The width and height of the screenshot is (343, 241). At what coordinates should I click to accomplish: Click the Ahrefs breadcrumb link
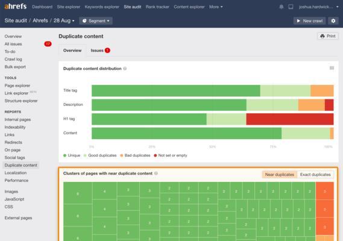click(40, 20)
